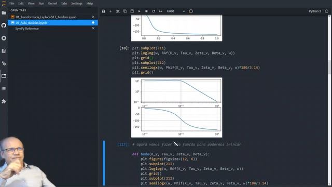Open the GitHub sidebar panel
Viewport: 332px width, 187px height.
click(x=4, y=25)
